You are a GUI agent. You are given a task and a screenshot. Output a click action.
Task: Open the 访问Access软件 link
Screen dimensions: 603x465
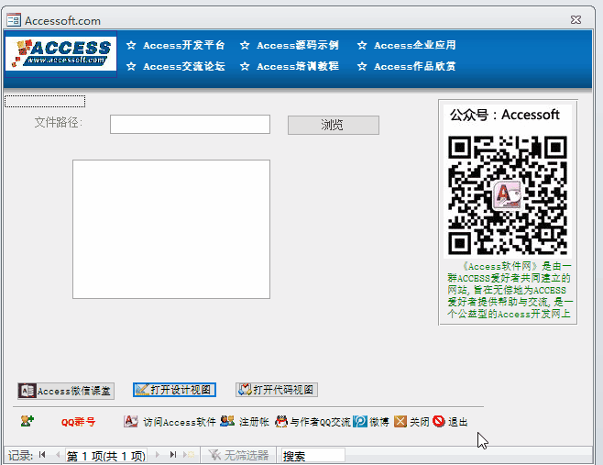180,422
